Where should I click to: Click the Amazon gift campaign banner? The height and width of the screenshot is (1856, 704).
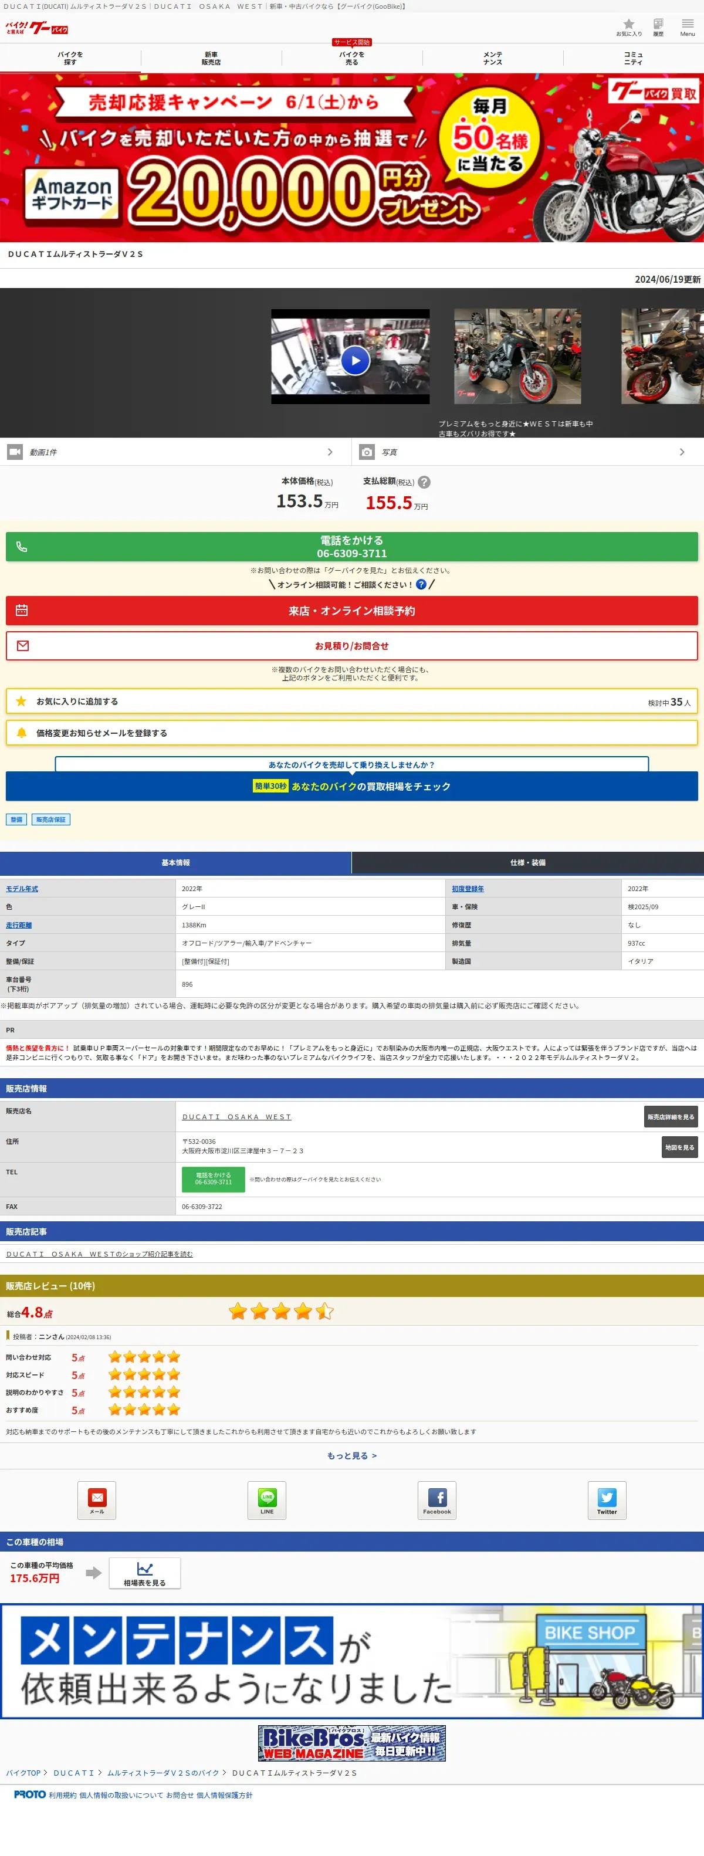point(351,157)
